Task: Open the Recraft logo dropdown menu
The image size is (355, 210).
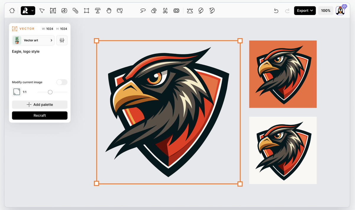Action: (28, 11)
